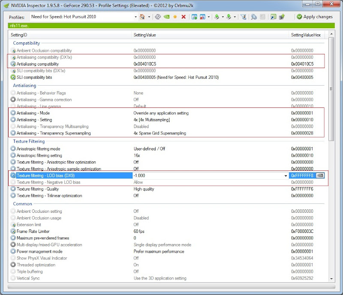Select the Antialiasing - Setting row

click(167, 120)
